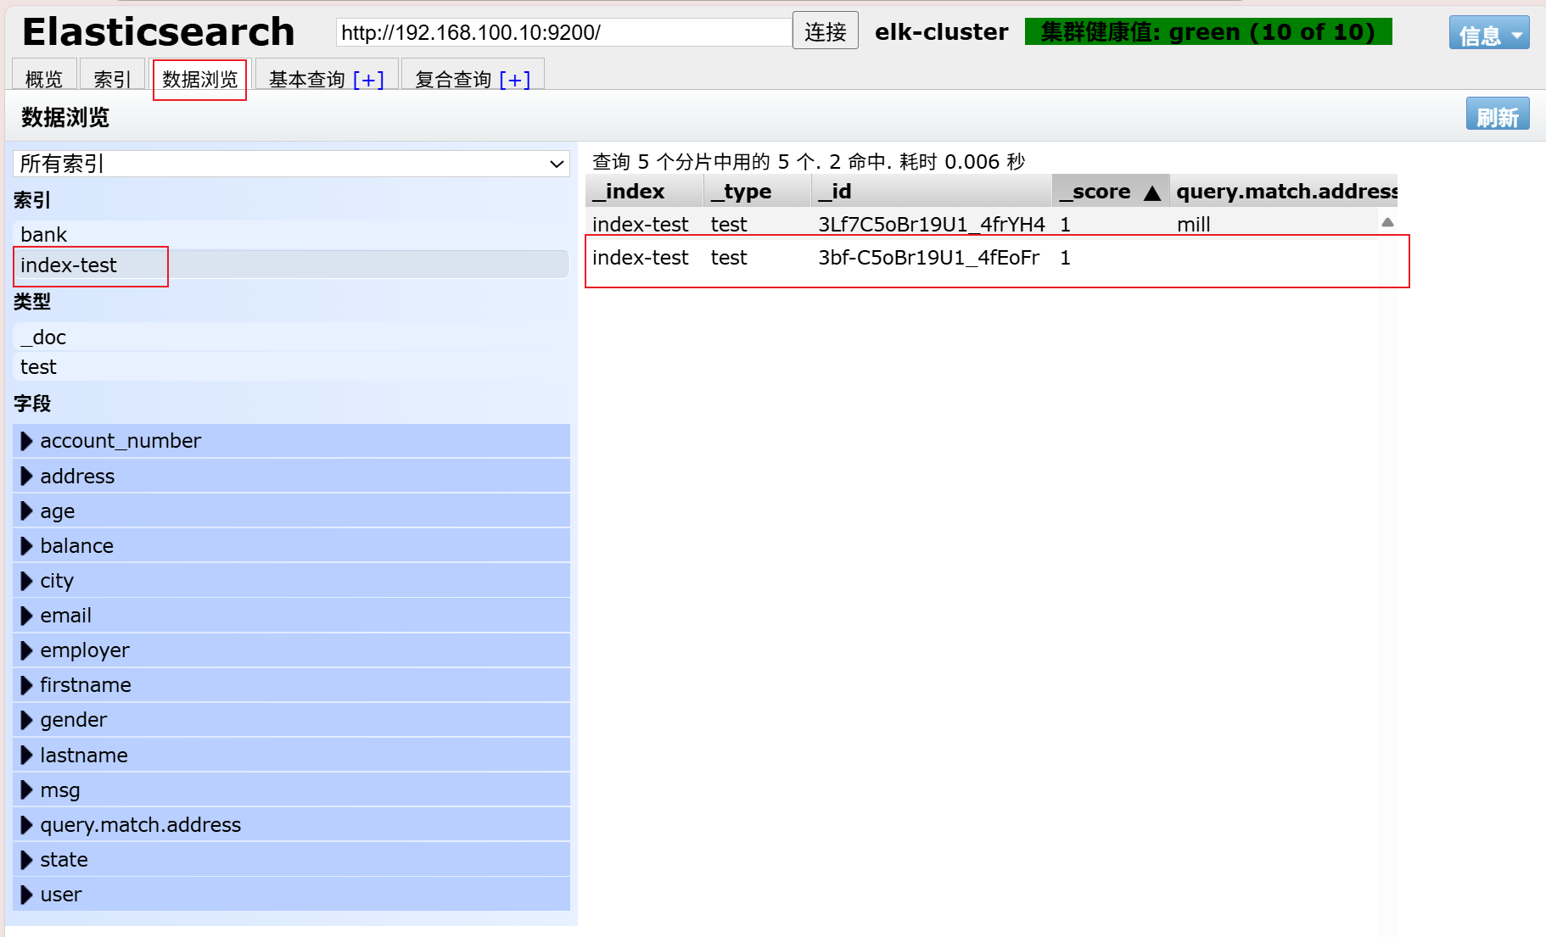
Task: Sort by the _id column header
Action: [931, 191]
